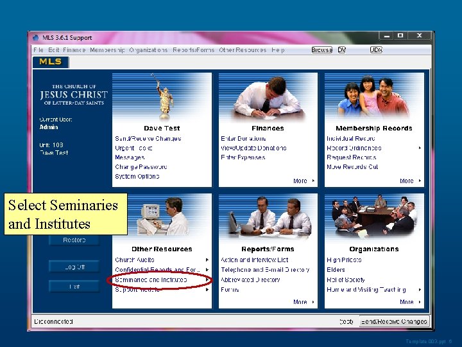Image resolution: width=462 pixels, height=347 pixels.
Task: Click the Organizations meeting image
Action: click(x=374, y=217)
